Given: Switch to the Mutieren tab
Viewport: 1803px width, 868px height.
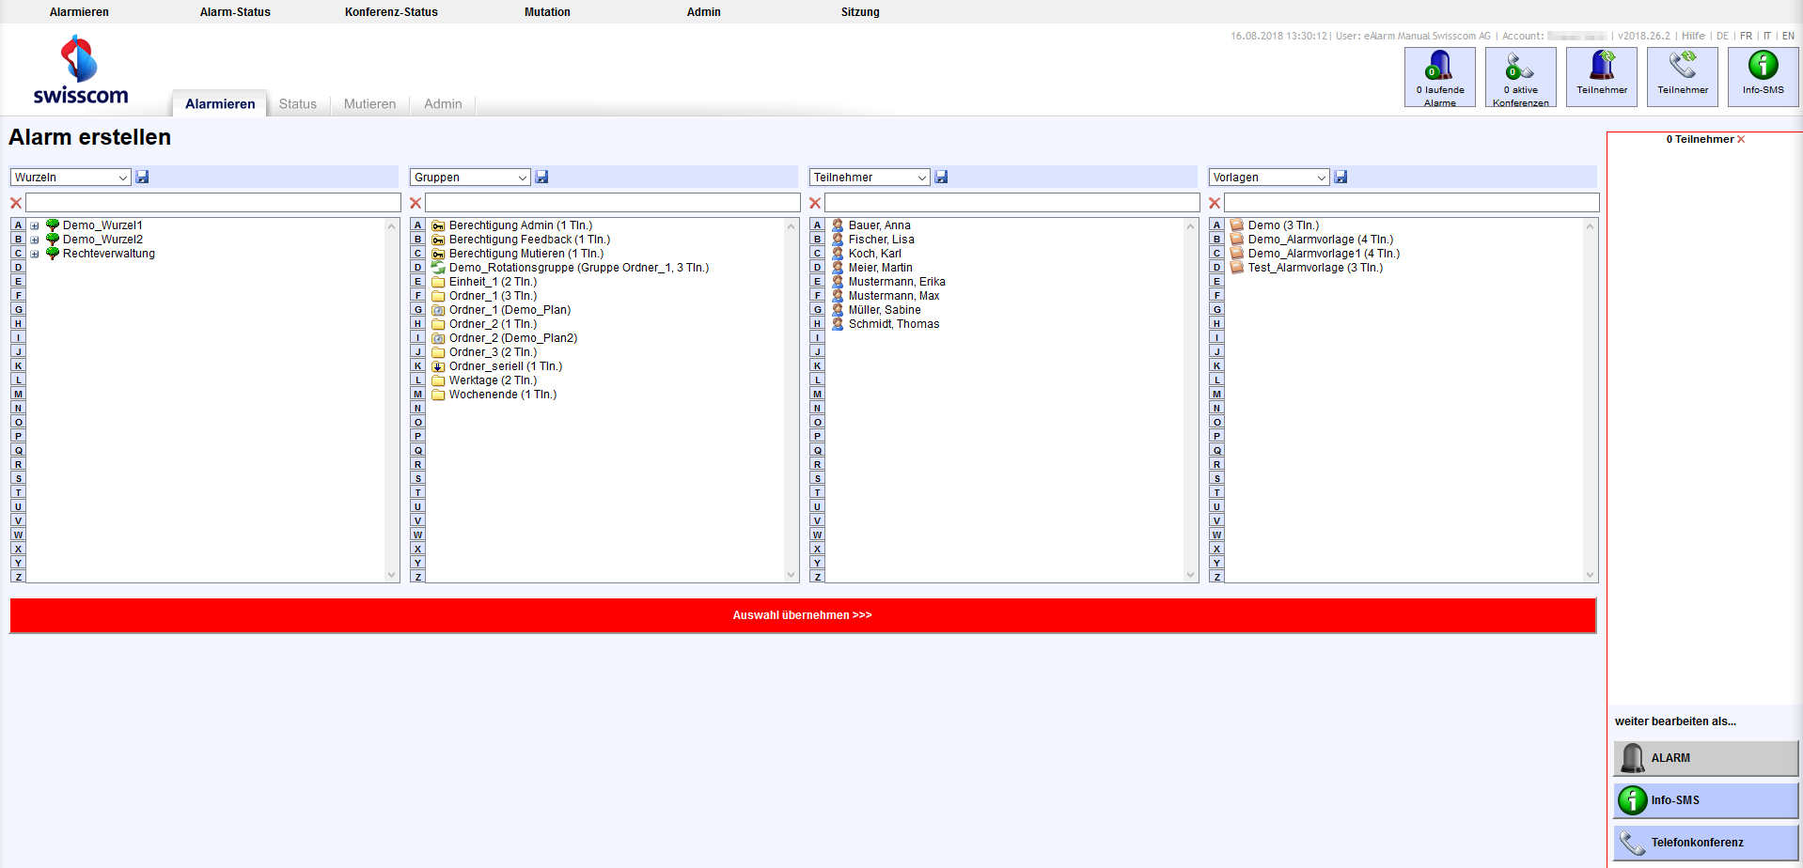Looking at the screenshot, I should pyautogui.click(x=369, y=104).
